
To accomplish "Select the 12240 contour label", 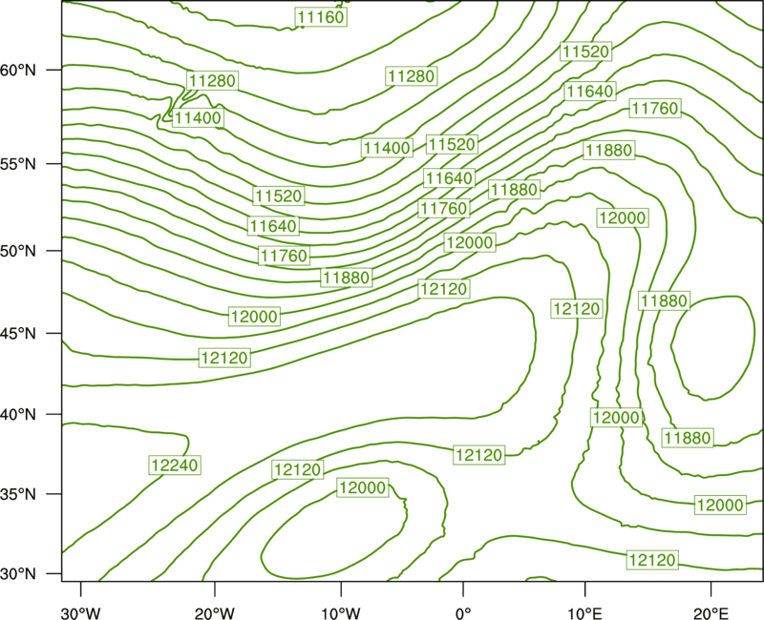I will coord(175,465).
